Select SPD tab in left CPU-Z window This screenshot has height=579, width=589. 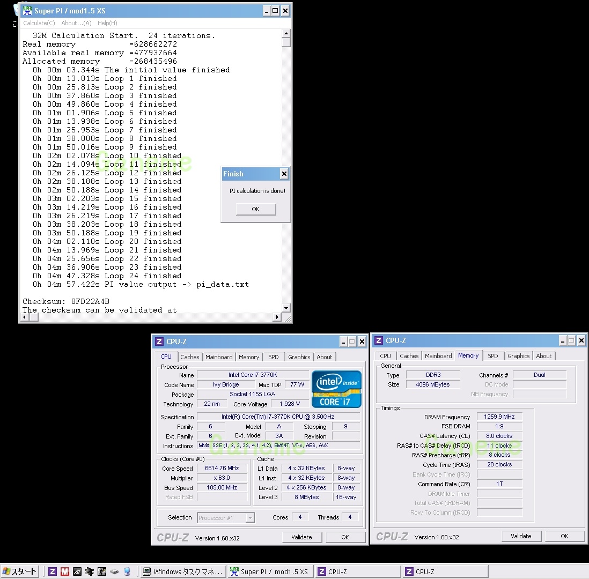coord(274,357)
